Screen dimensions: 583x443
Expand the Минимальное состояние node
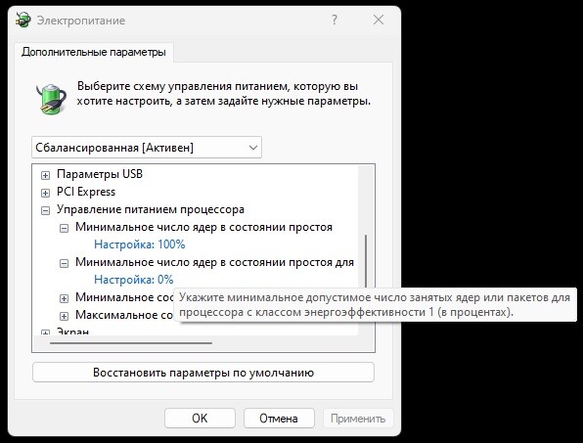pos(64,298)
